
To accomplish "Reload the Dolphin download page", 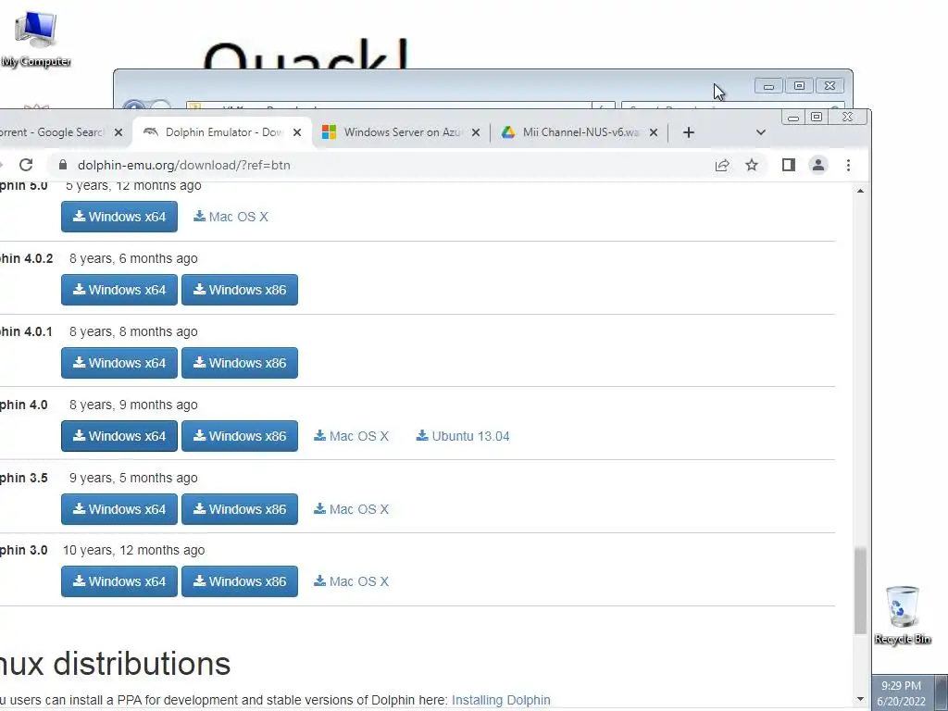I will pos(26,165).
